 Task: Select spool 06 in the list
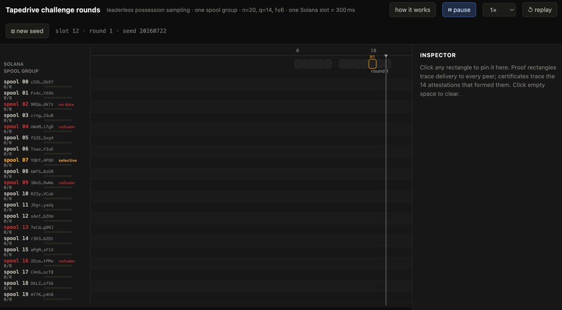16,149
